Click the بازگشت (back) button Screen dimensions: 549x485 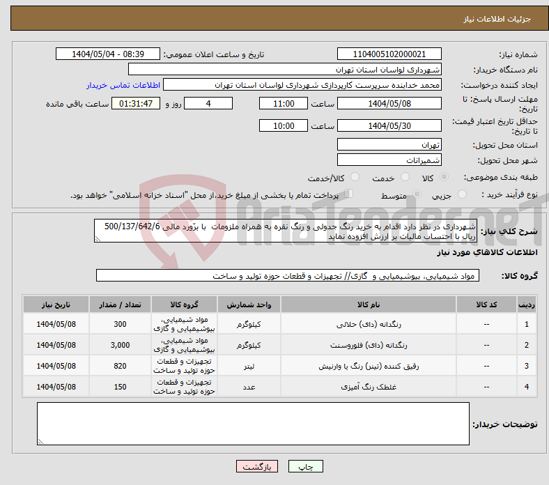click(x=257, y=467)
